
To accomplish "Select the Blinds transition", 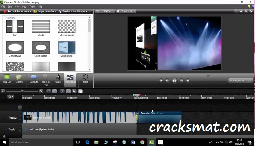I will [41, 28].
